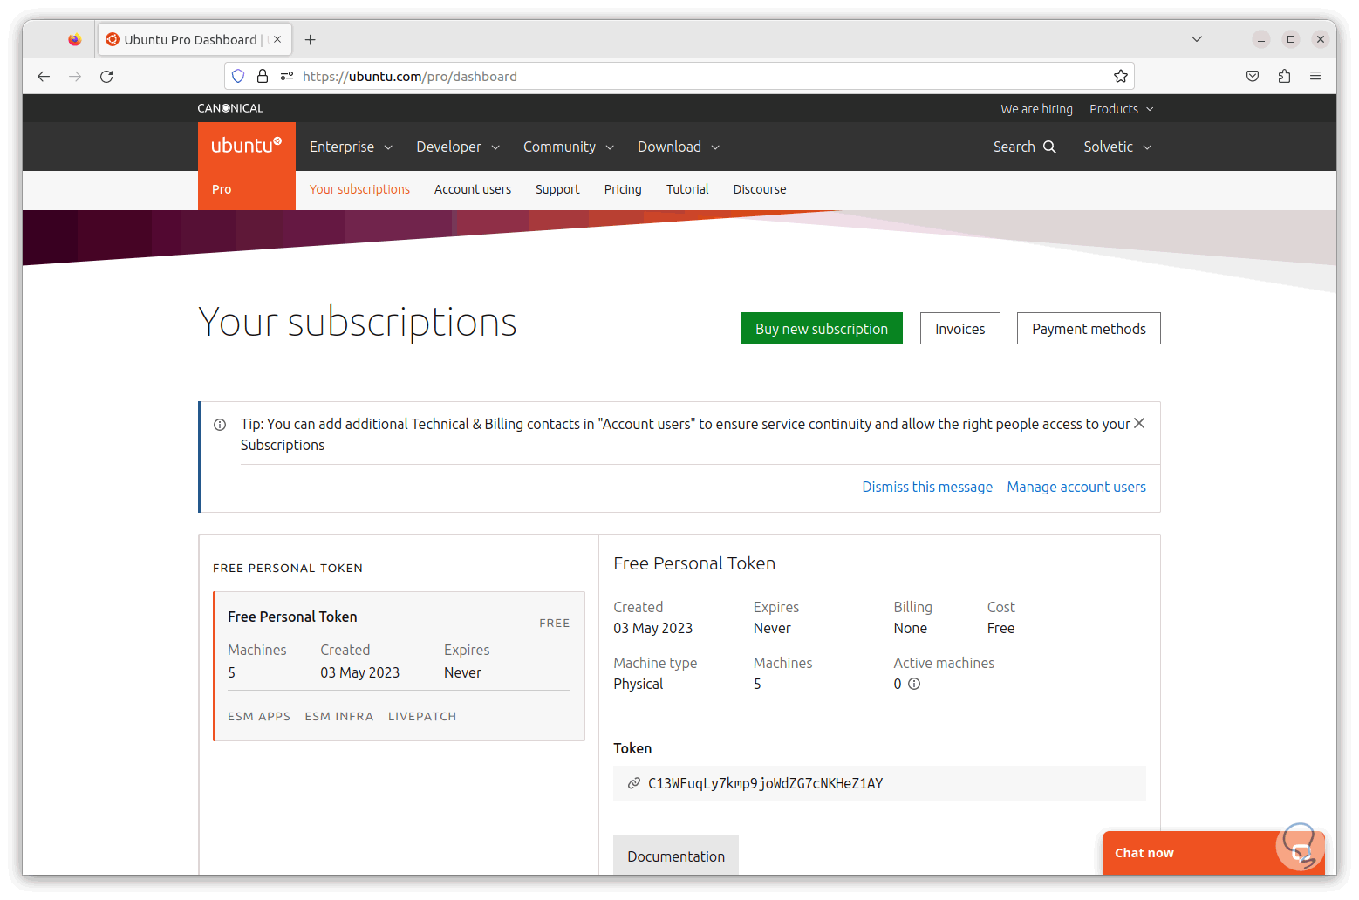Image resolution: width=1359 pixels, height=900 pixels.
Task: Click the Your subscriptions page heading
Action: tap(358, 323)
